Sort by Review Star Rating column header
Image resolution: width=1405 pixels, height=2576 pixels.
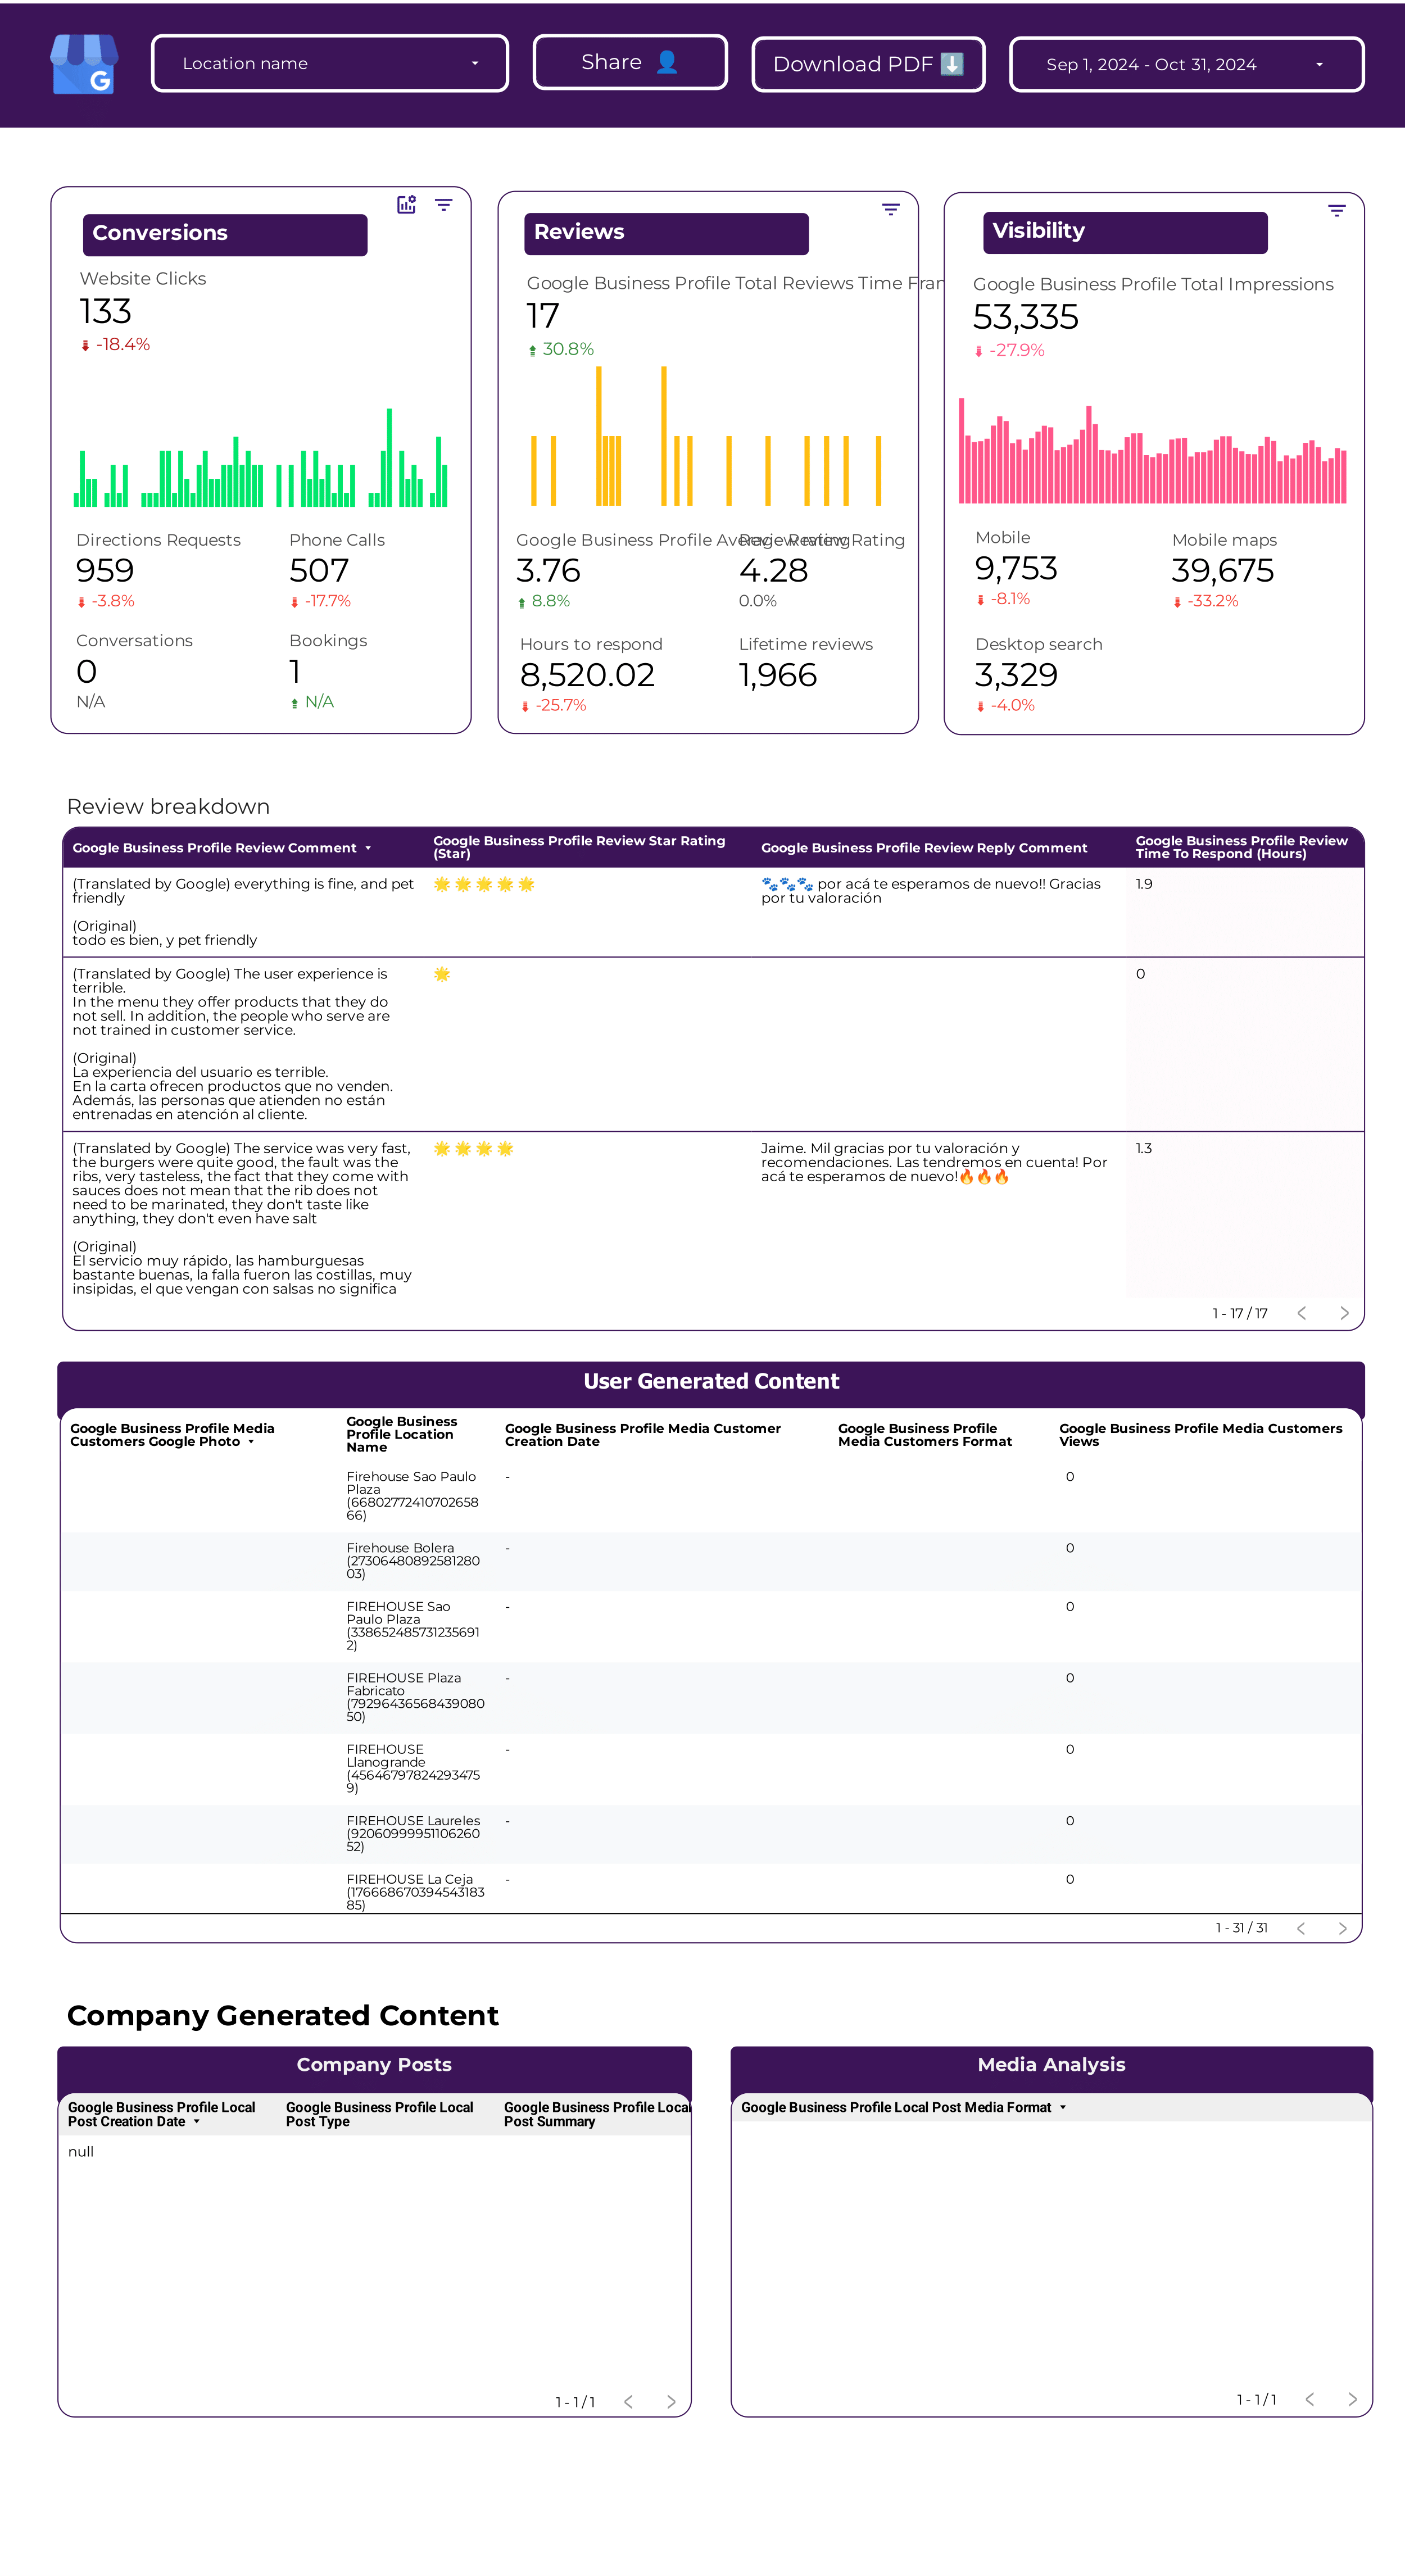point(579,847)
